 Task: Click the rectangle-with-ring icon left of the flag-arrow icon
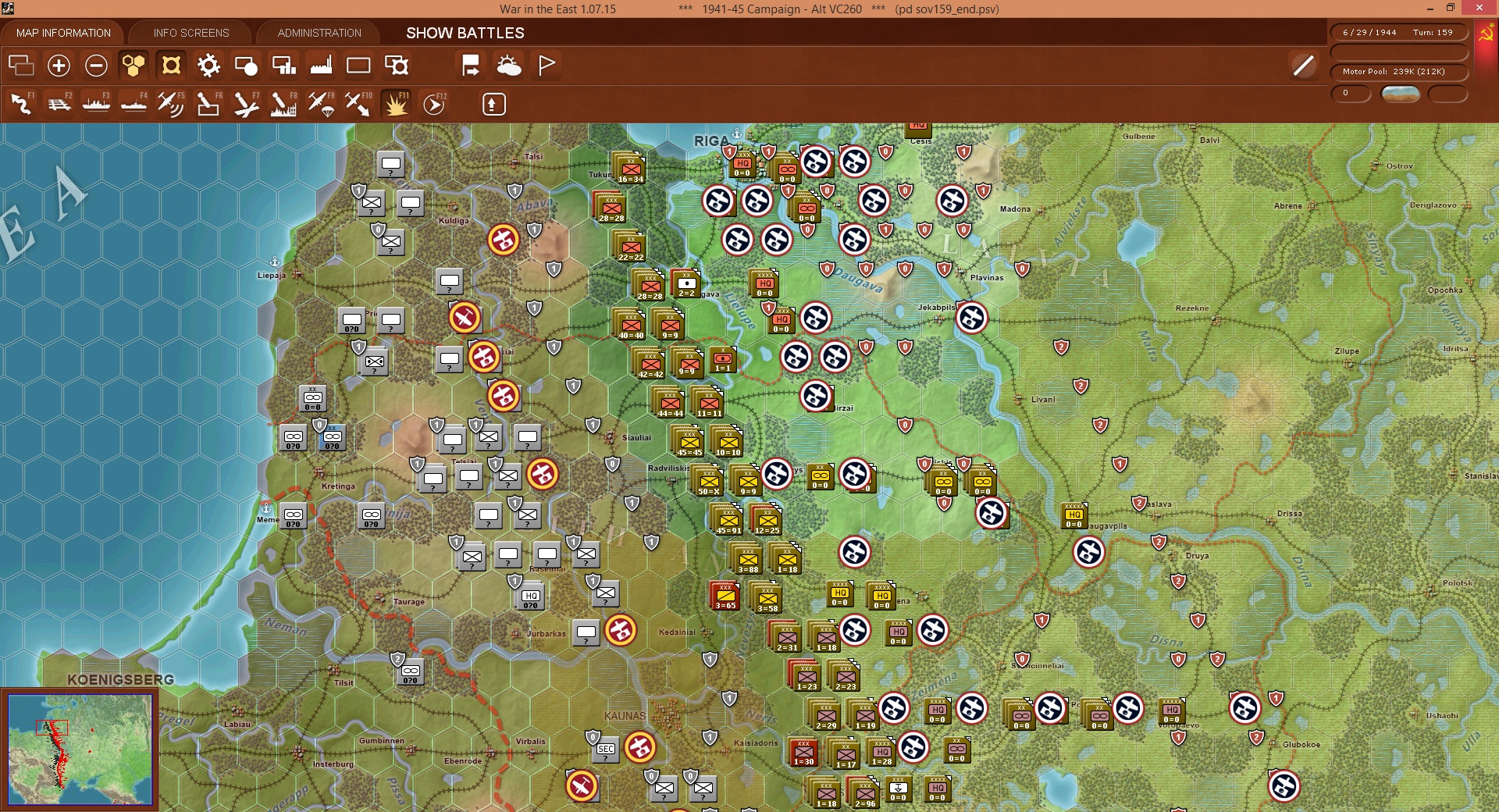(397, 66)
